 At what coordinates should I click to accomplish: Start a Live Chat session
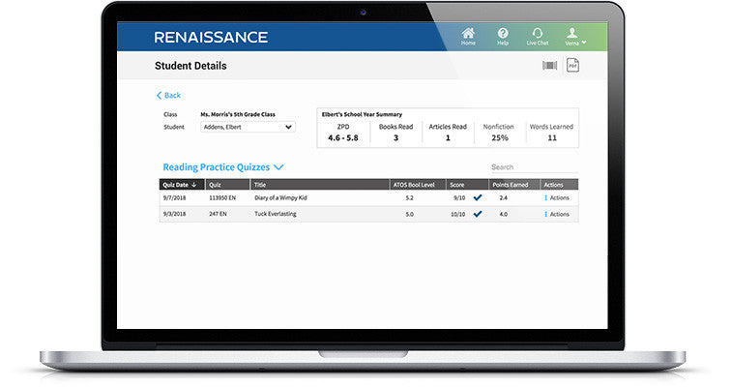pyautogui.click(x=537, y=34)
